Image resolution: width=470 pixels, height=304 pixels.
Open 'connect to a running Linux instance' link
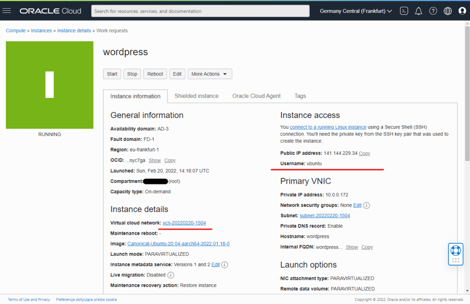click(328, 127)
